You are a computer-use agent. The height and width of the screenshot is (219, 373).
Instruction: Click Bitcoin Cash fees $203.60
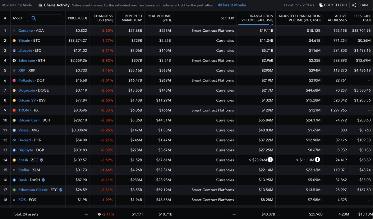point(364,120)
